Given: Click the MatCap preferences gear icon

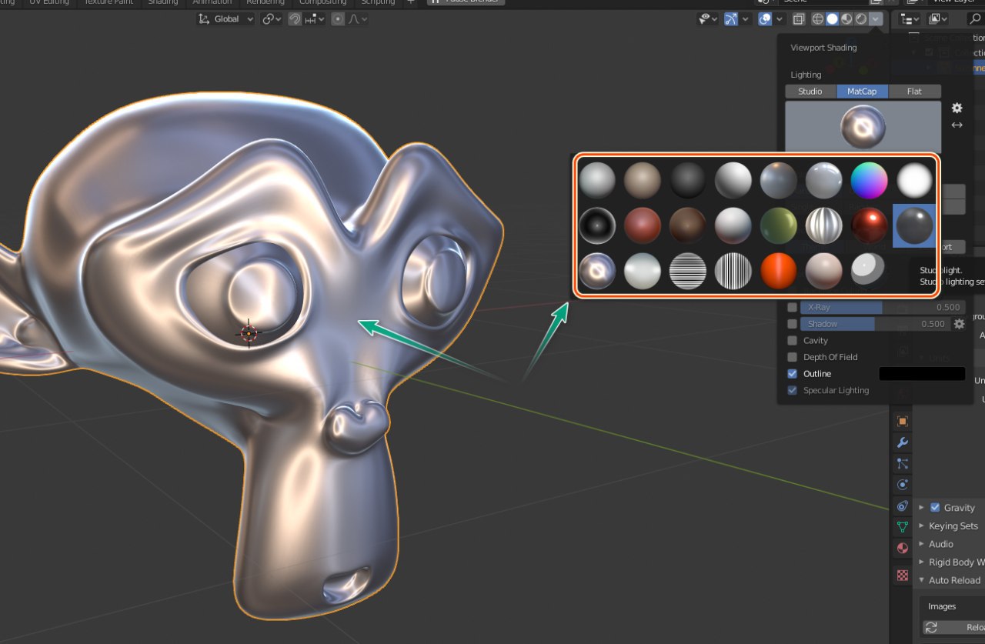Looking at the screenshot, I should [957, 108].
